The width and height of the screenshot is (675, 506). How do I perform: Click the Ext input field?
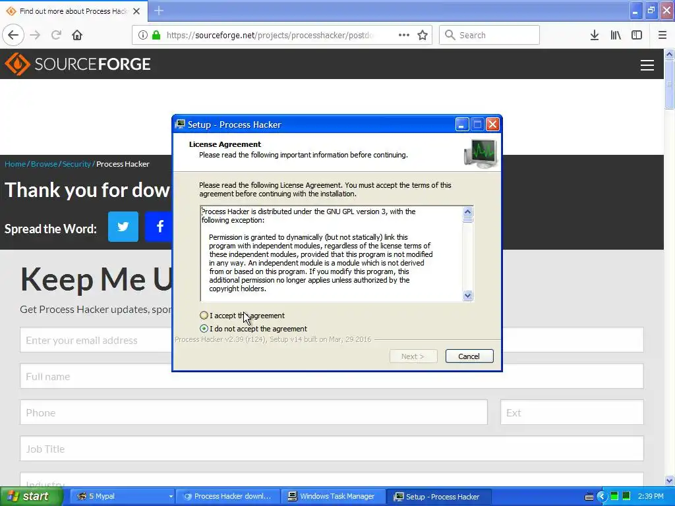click(x=572, y=412)
